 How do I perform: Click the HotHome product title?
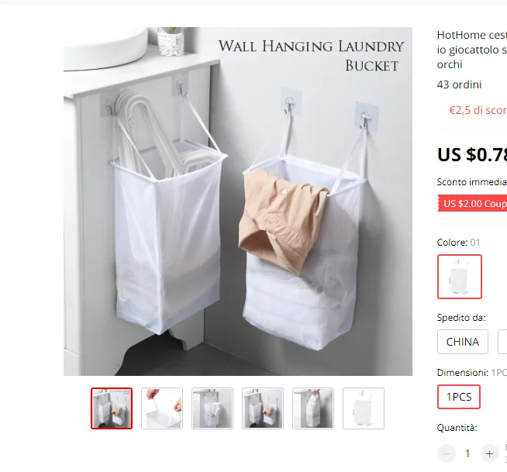coord(472,50)
